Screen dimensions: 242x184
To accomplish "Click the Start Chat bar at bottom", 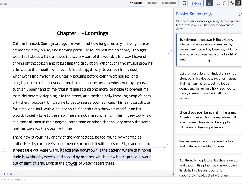I will point(12,179).
